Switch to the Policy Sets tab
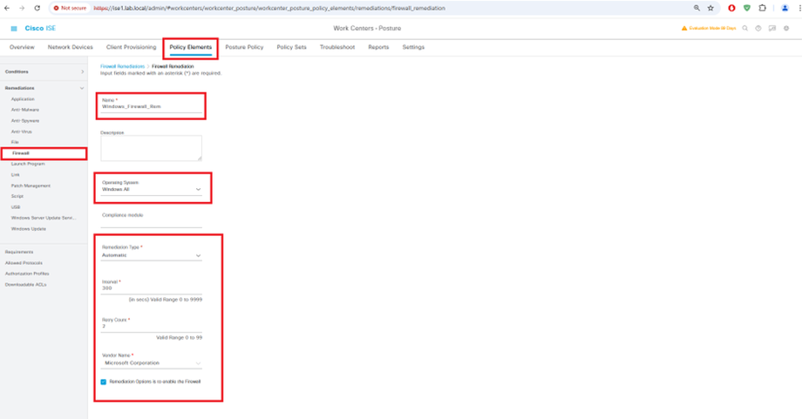Viewport: 802px width, 419px height. [x=291, y=47]
